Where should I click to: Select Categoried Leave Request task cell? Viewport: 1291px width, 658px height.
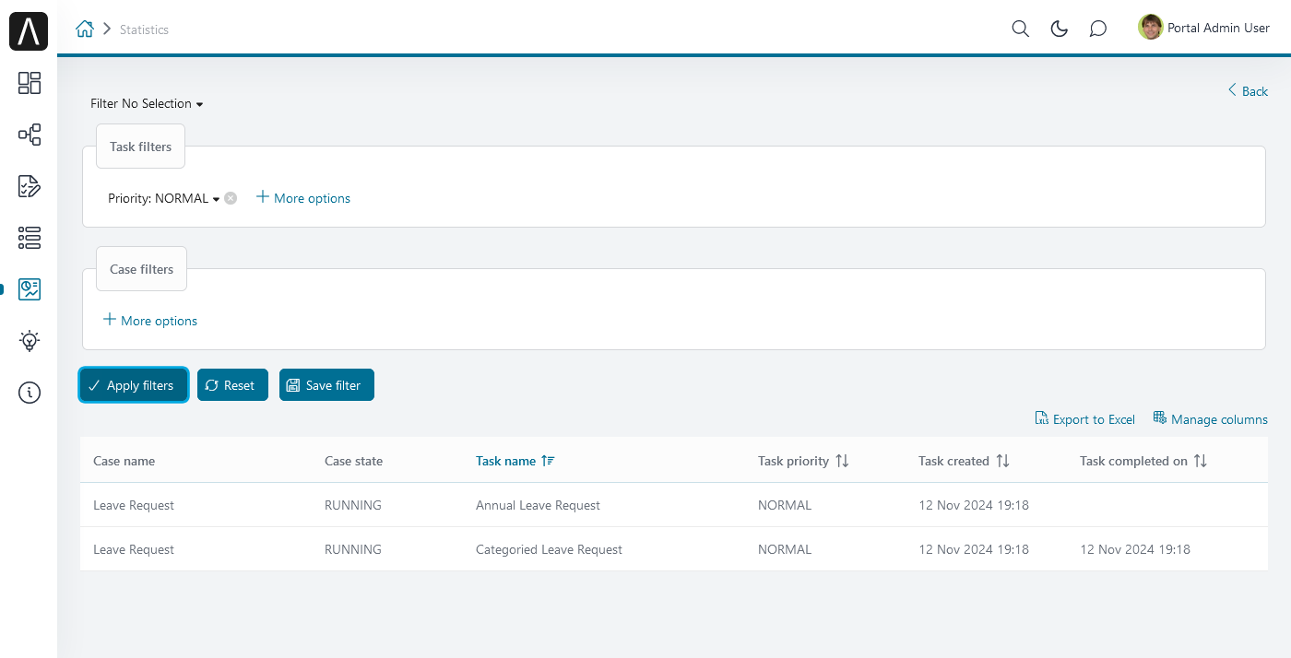(549, 549)
